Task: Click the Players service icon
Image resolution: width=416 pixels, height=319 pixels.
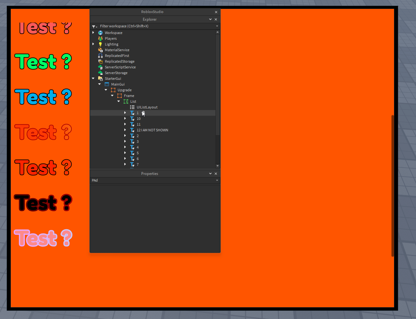Action: pyautogui.click(x=100, y=38)
